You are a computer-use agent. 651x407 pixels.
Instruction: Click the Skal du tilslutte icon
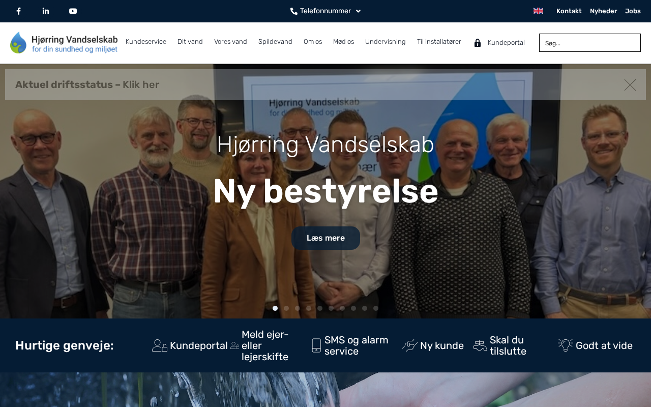point(480,345)
